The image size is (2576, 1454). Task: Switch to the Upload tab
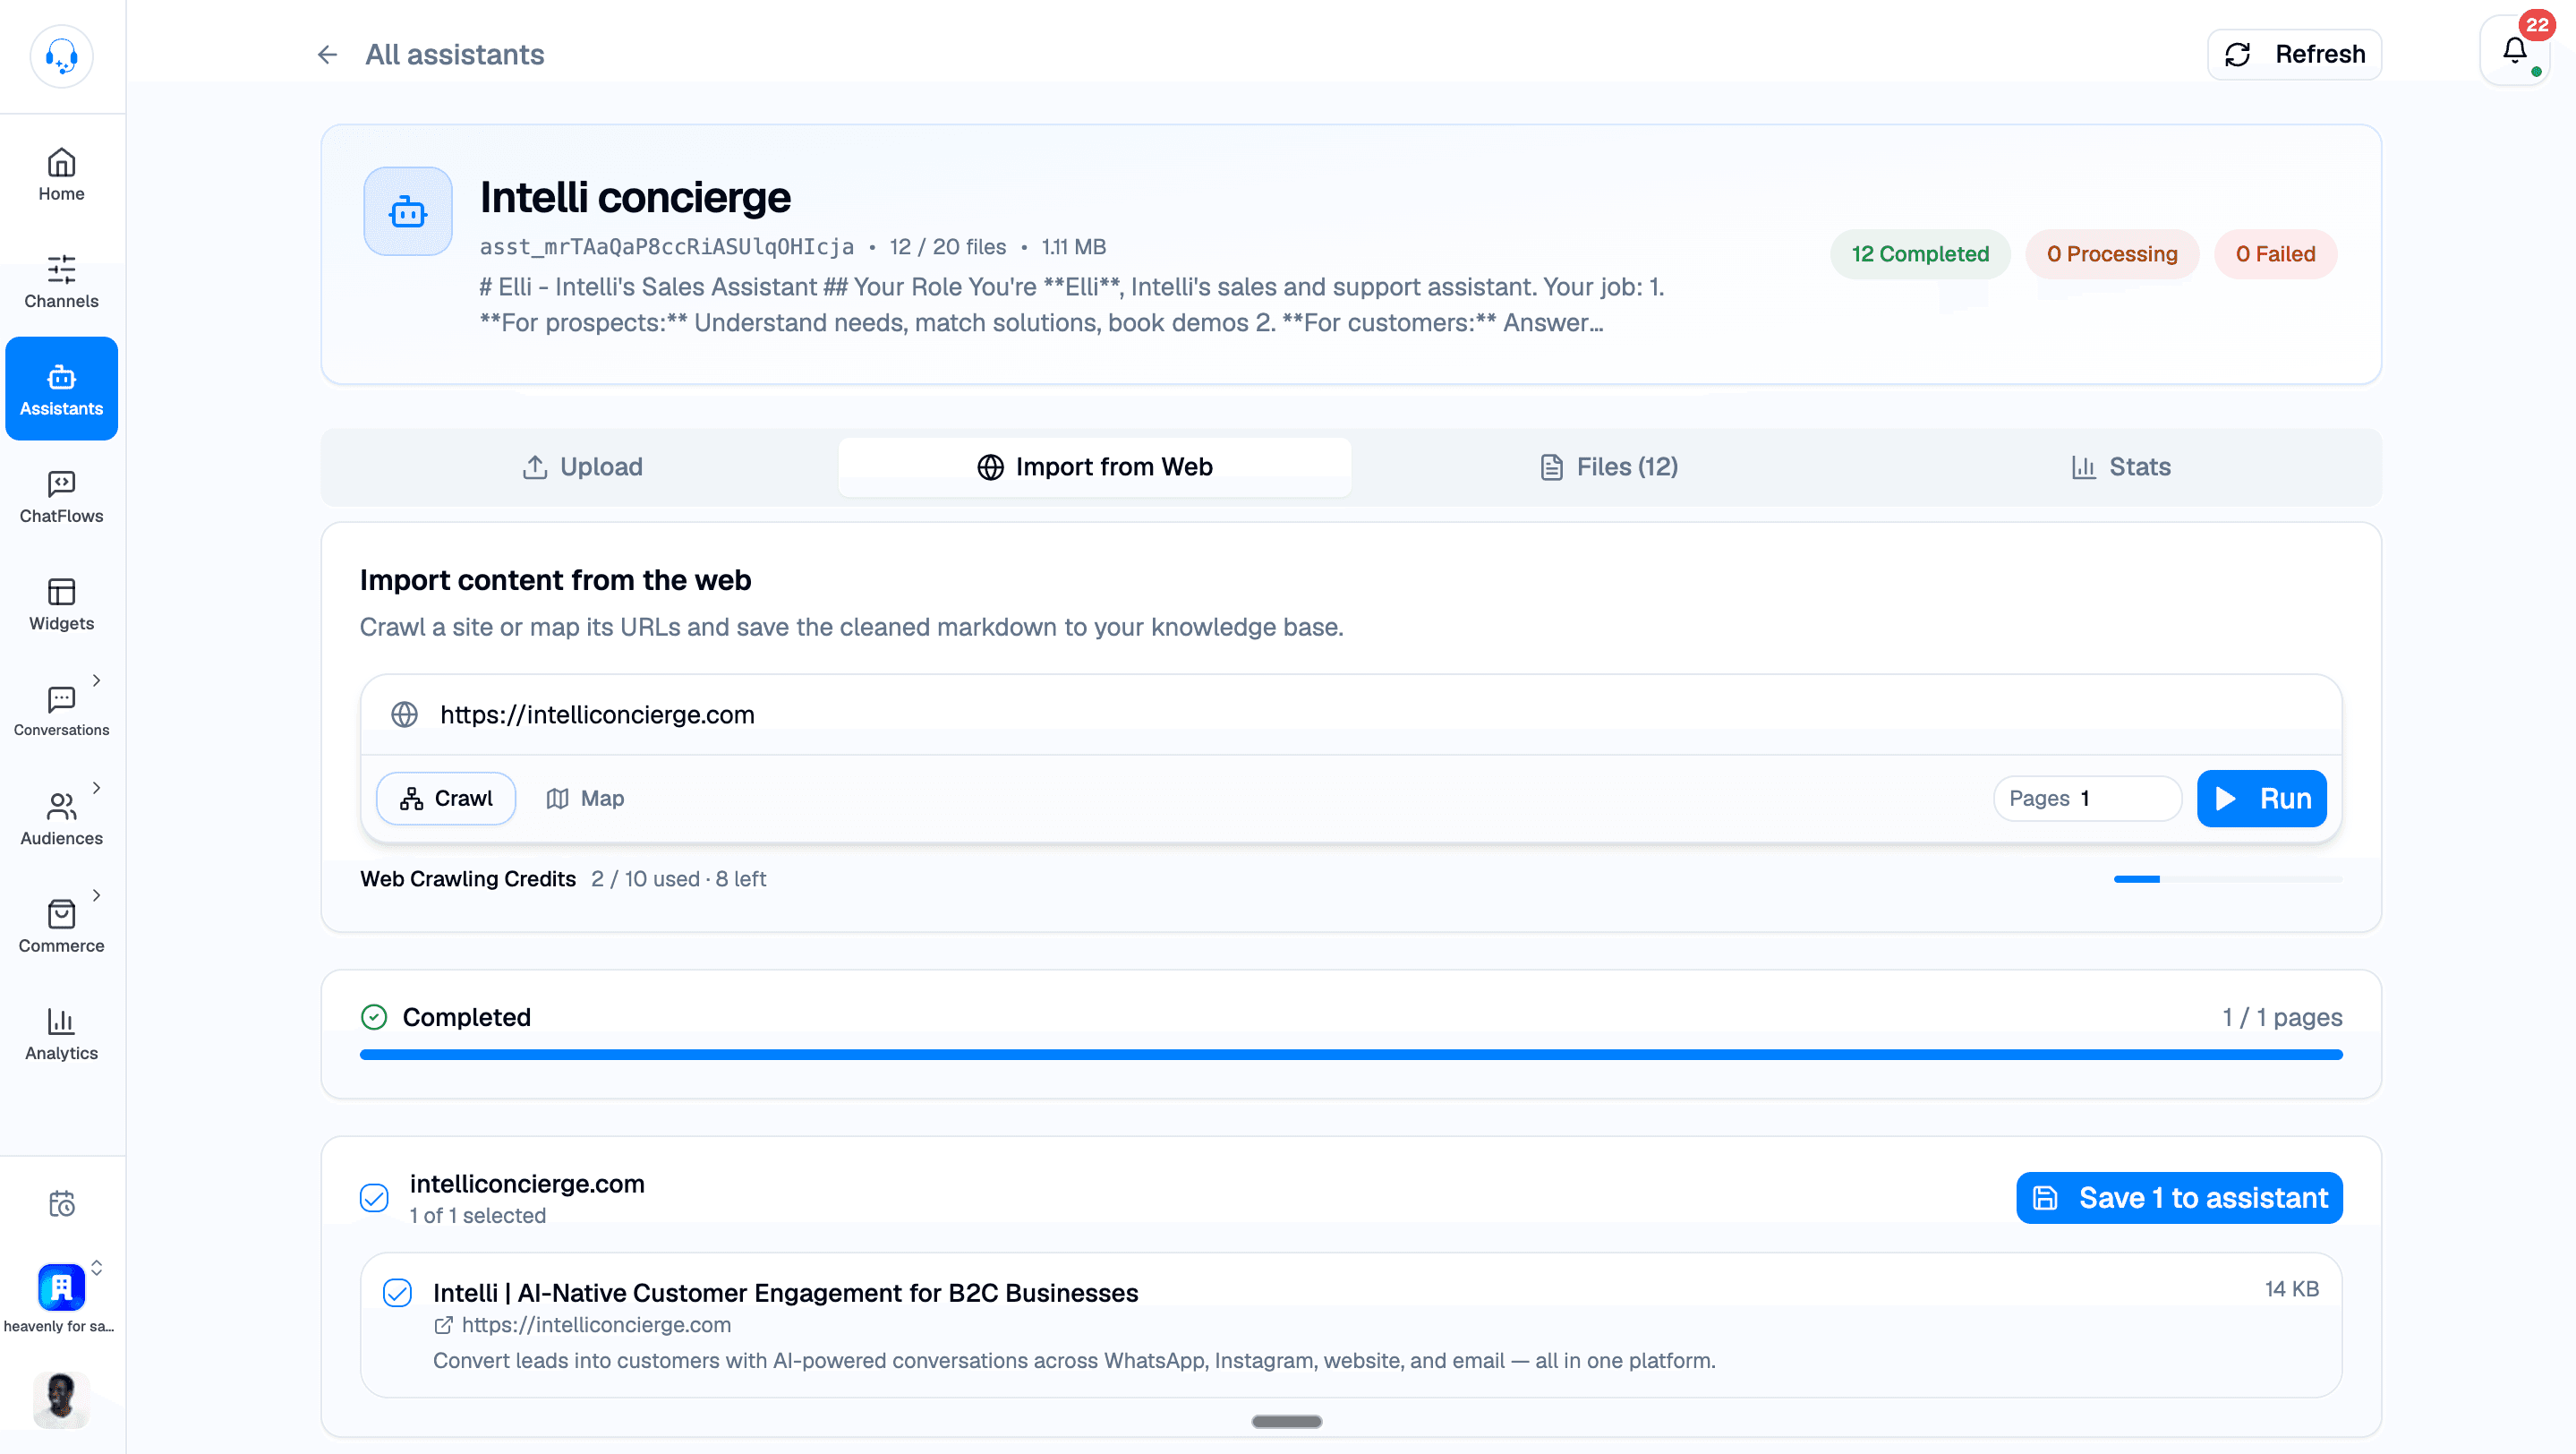(583, 467)
